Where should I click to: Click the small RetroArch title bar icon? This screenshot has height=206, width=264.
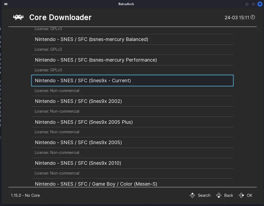[x=6, y=4]
